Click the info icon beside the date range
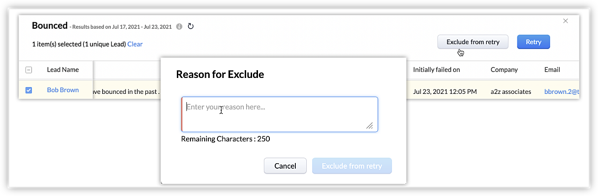 (x=180, y=26)
